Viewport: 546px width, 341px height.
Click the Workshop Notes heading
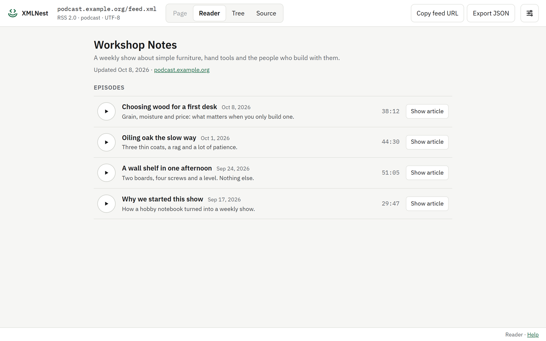135,45
